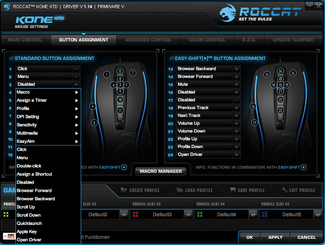Select button marker 4 on left mouse

tap(93, 106)
